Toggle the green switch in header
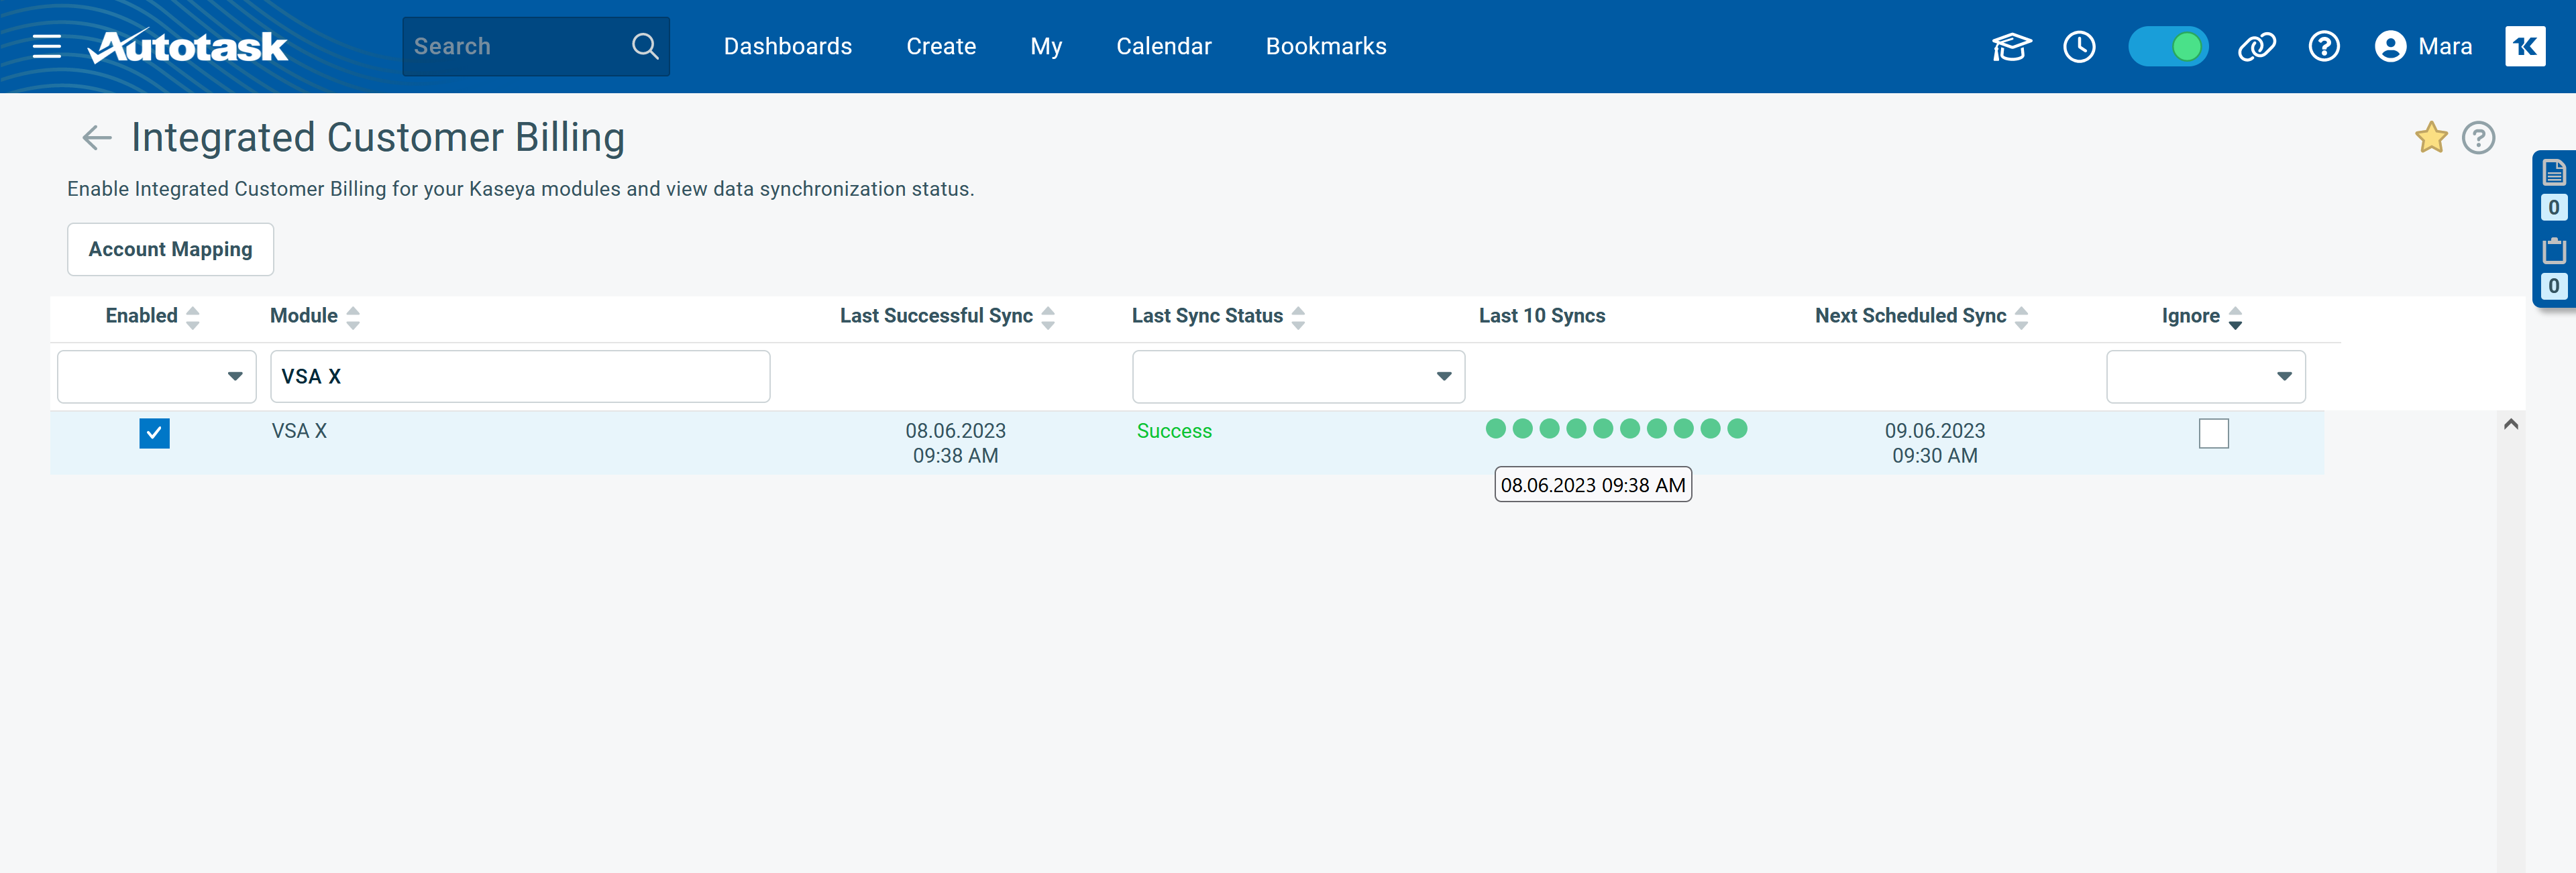This screenshot has height=873, width=2576. tap(2167, 46)
